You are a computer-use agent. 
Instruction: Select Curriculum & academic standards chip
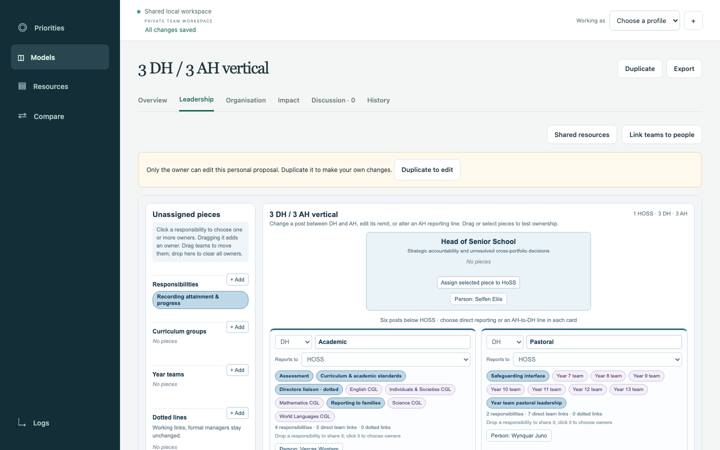[x=360, y=376]
